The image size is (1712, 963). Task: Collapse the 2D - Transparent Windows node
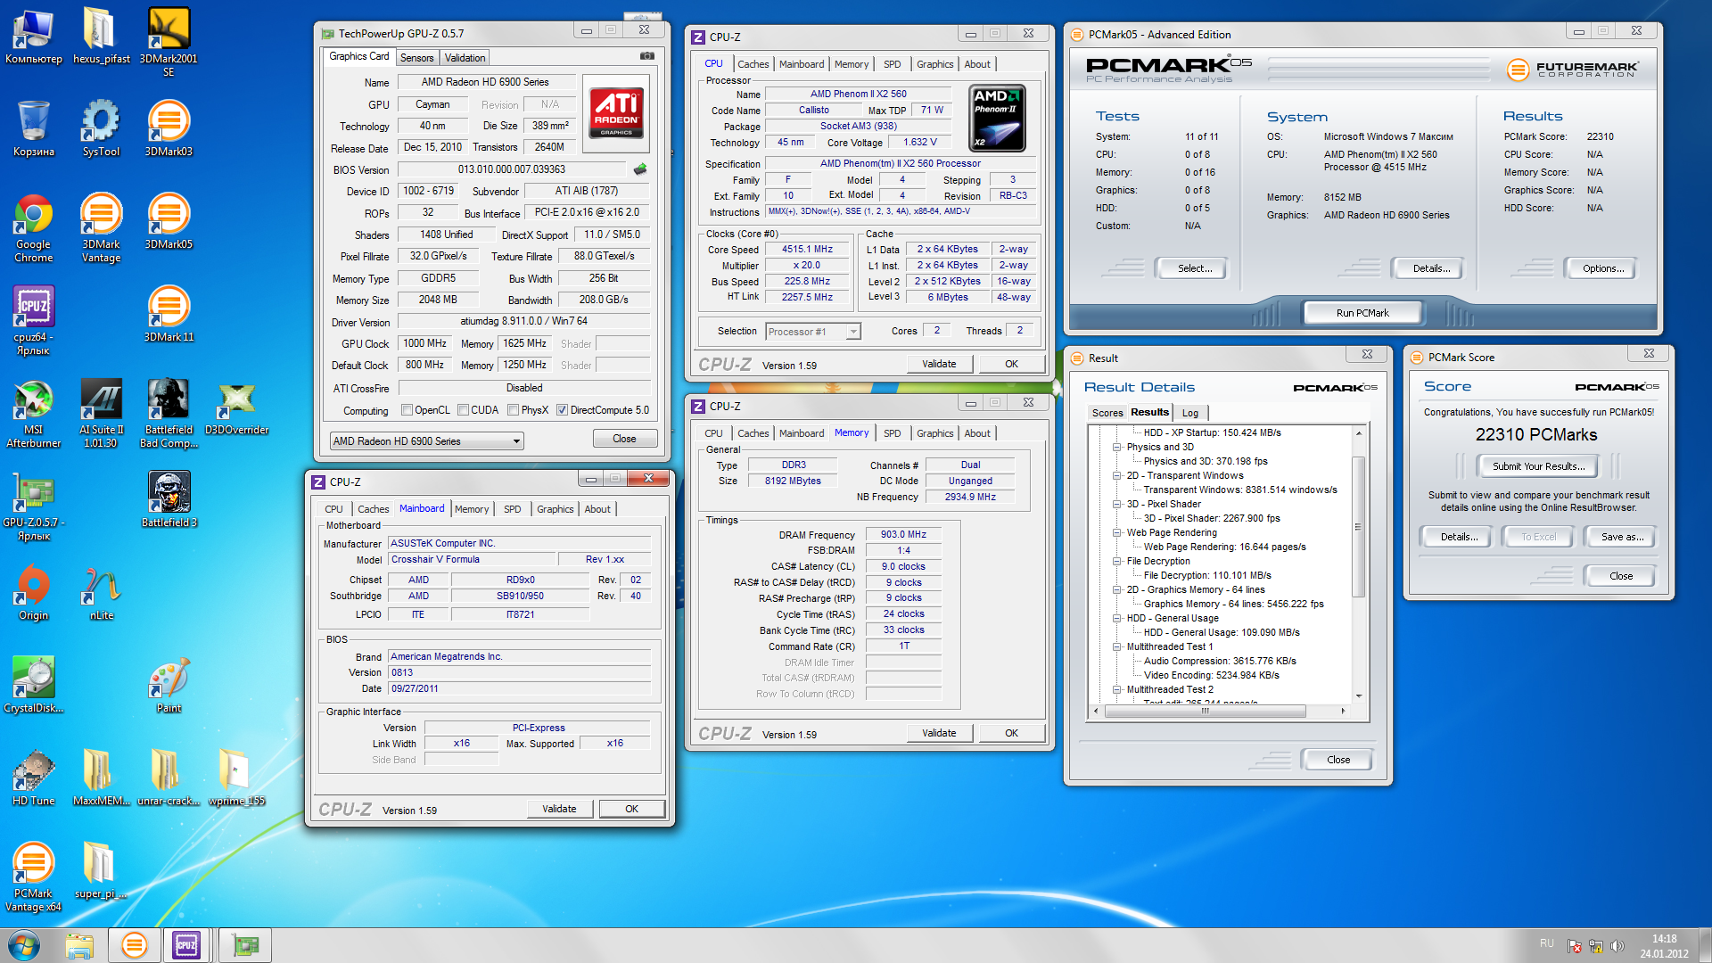coord(1116,475)
